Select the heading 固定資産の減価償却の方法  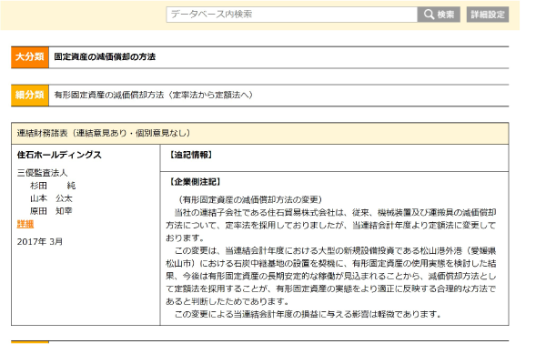coord(105,56)
